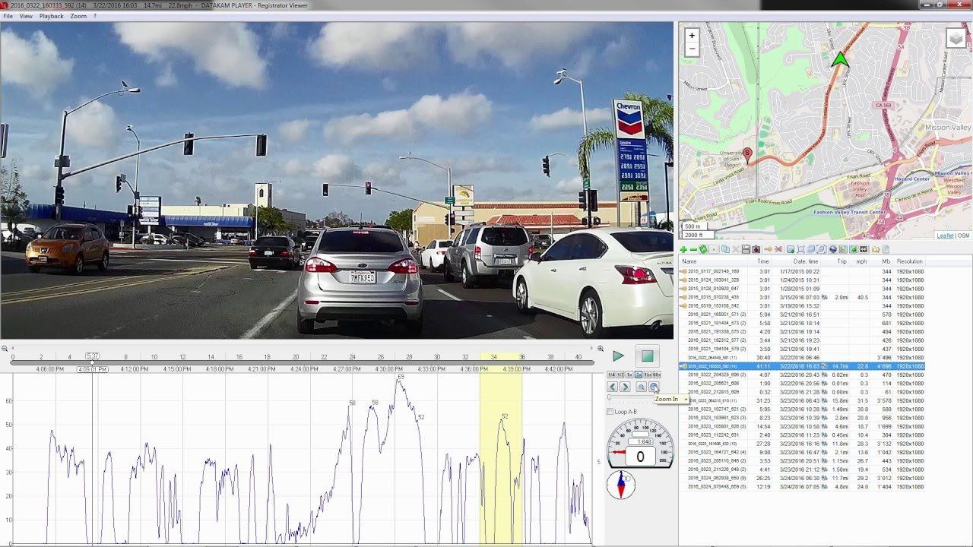
Task: Set playback speed to 1x
Action: tap(629, 375)
